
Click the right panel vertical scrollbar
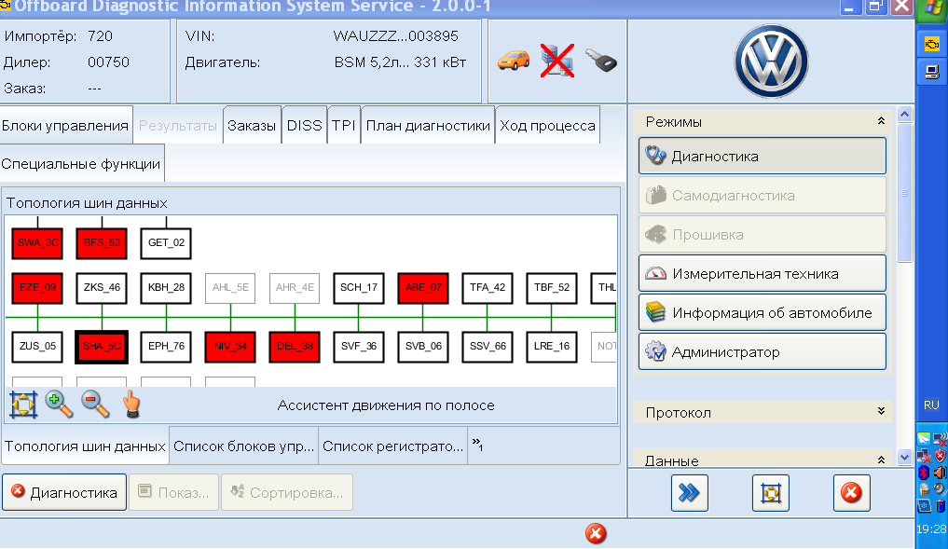click(902, 280)
